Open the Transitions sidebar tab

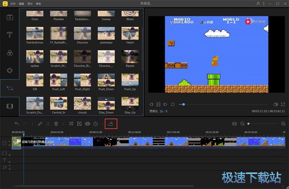(x=10, y=88)
